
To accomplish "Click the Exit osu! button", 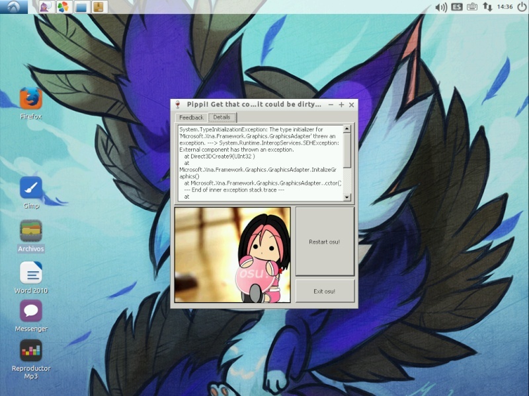I will pos(325,291).
